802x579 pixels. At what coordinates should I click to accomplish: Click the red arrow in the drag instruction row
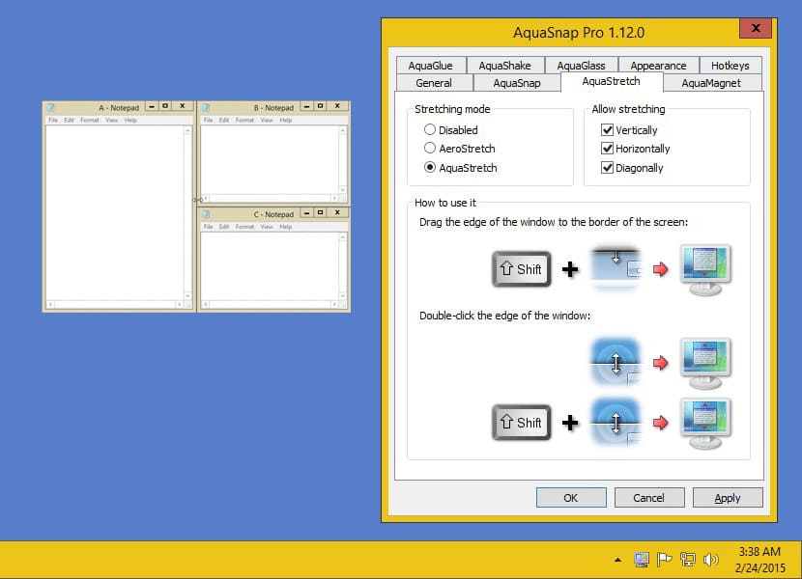click(x=660, y=269)
